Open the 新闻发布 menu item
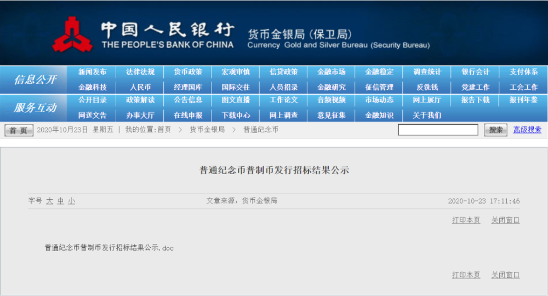 tap(92, 72)
